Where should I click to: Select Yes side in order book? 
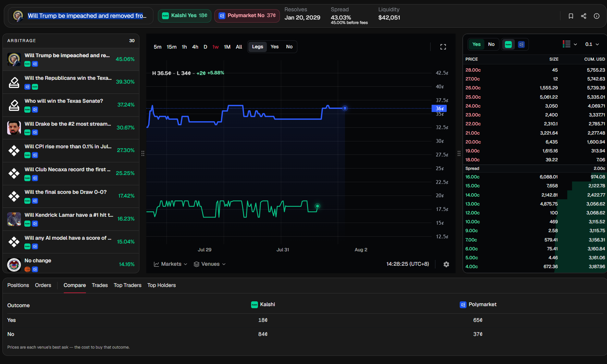476,45
